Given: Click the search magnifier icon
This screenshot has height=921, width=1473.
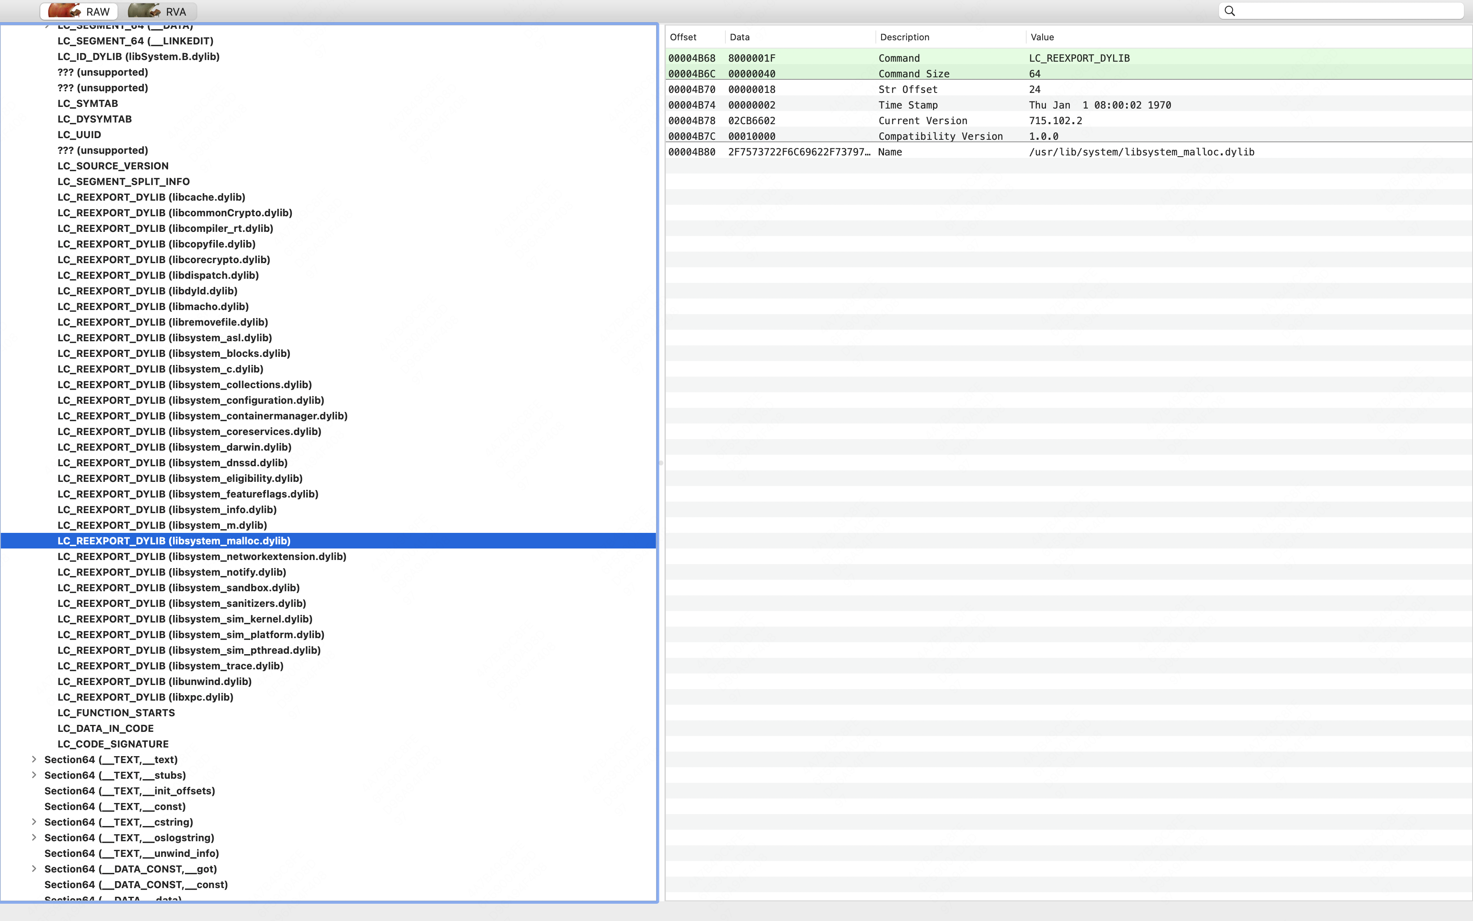Looking at the screenshot, I should pyautogui.click(x=1230, y=11).
